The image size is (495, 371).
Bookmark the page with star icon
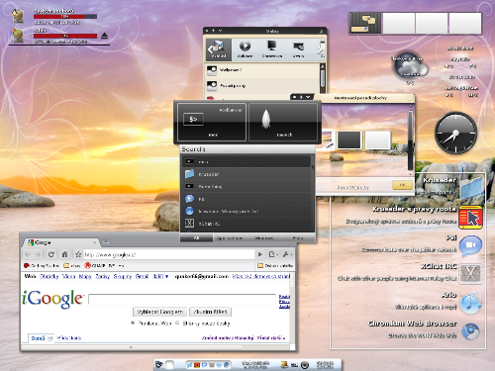[78, 254]
